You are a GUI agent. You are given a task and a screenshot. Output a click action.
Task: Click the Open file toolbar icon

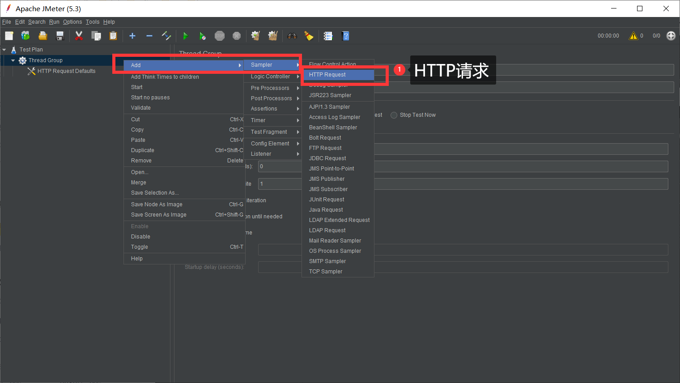[x=42, y=36]
